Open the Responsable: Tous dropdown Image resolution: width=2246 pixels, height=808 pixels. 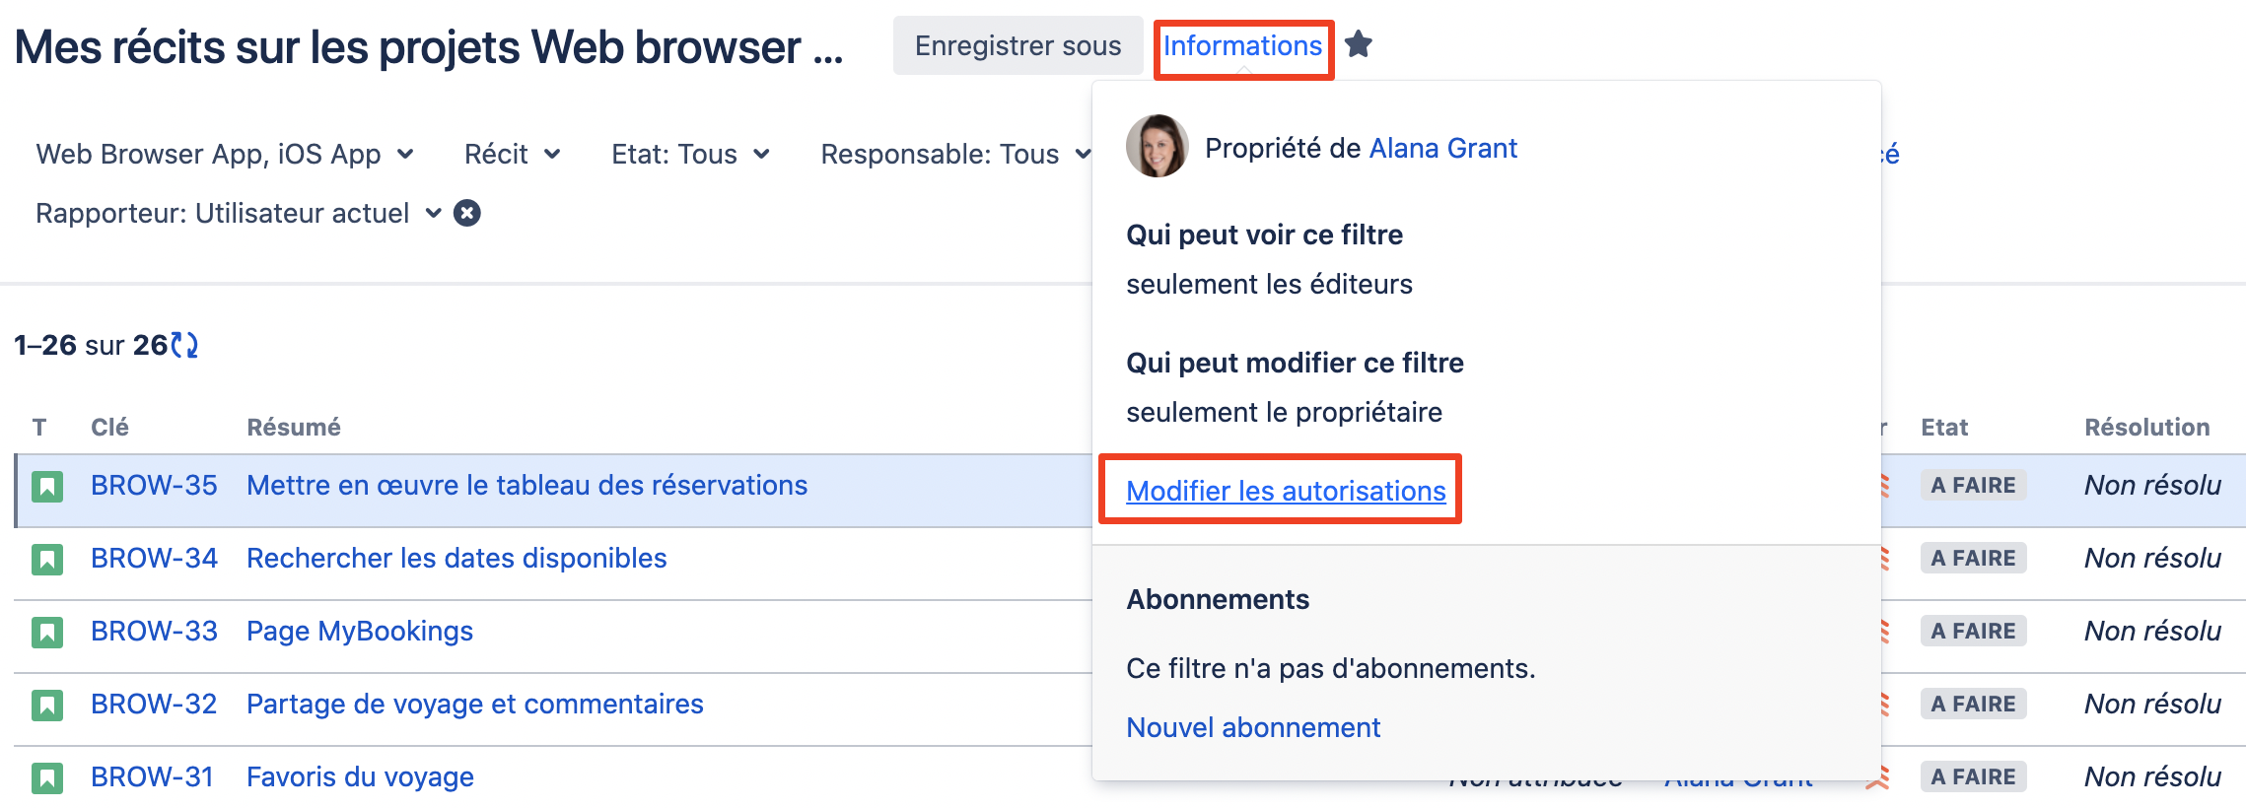tap(954, 154)
